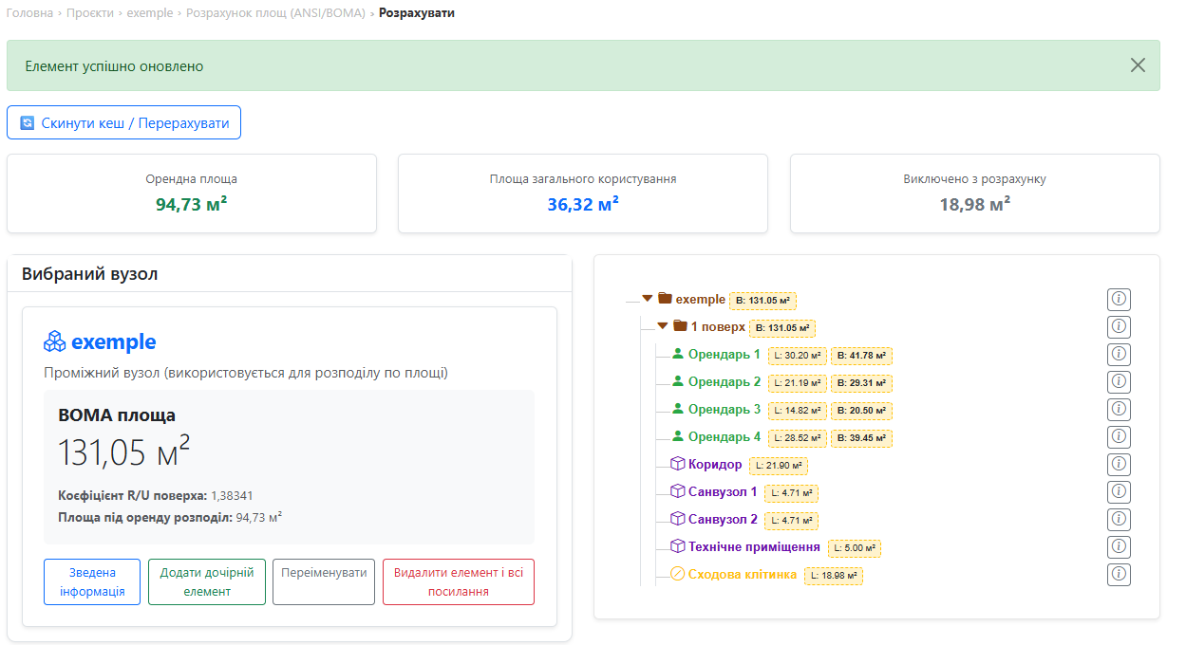Click the person icon of Орендарь 4
This screenshot has height=645, width=1186.
click(x=678, y=436)
